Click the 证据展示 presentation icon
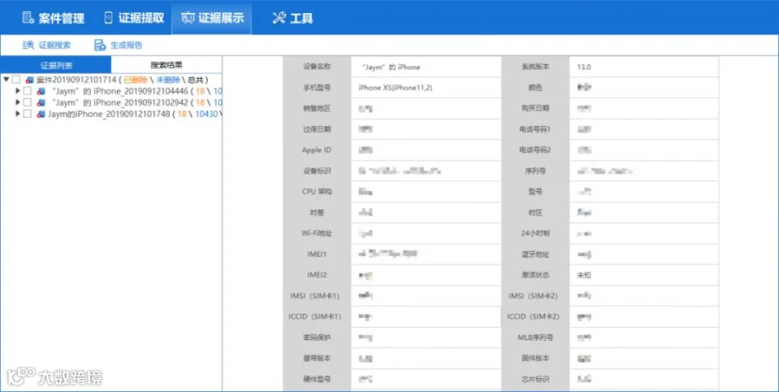Image resolution: width=779 pixels, height=392 pixels. point(187,18)
